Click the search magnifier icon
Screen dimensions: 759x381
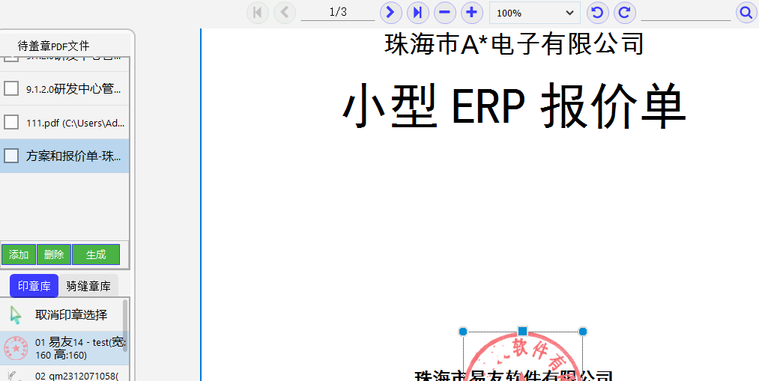[746, 13]
